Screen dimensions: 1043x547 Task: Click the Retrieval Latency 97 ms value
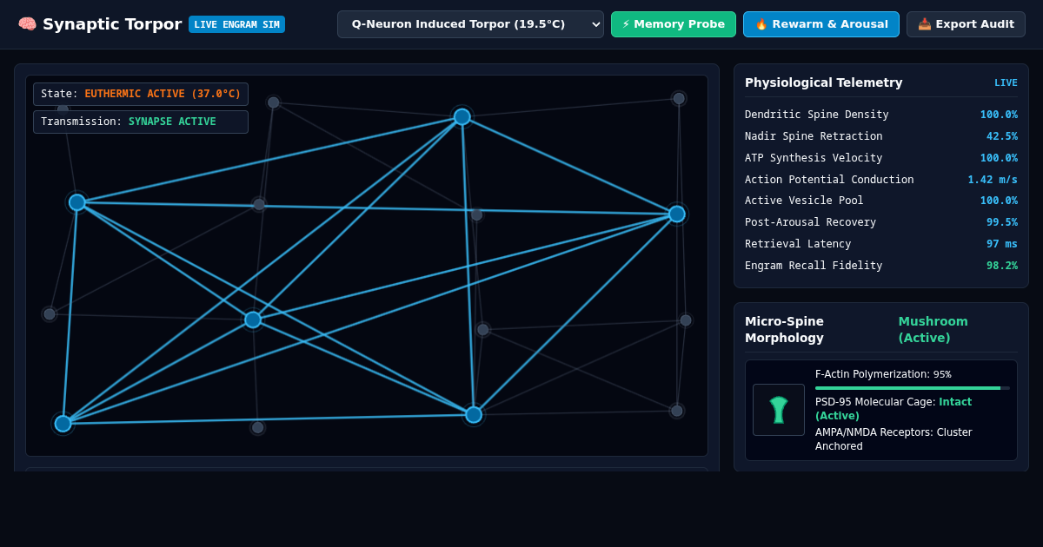[x=1002, y=244]
